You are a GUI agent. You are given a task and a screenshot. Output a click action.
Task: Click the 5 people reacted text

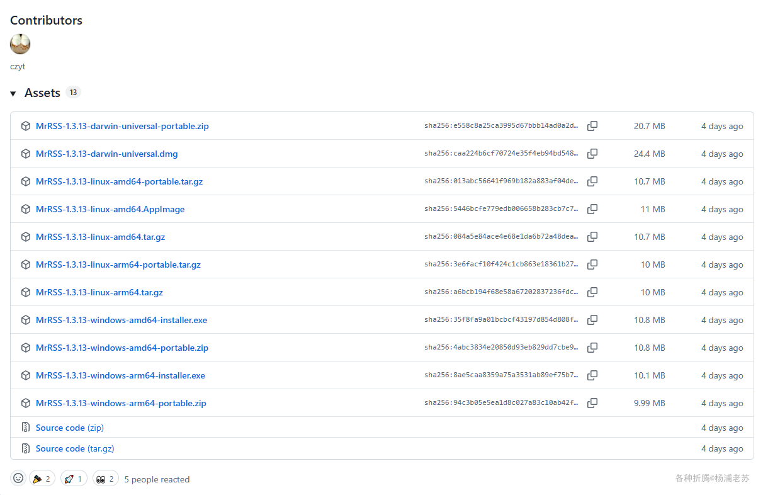(157, 479)
